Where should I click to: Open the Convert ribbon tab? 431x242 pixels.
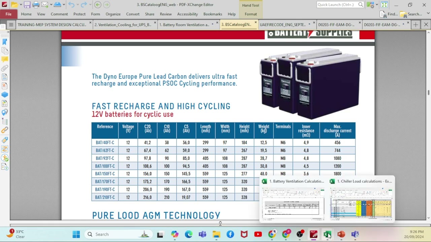[133, 14]
